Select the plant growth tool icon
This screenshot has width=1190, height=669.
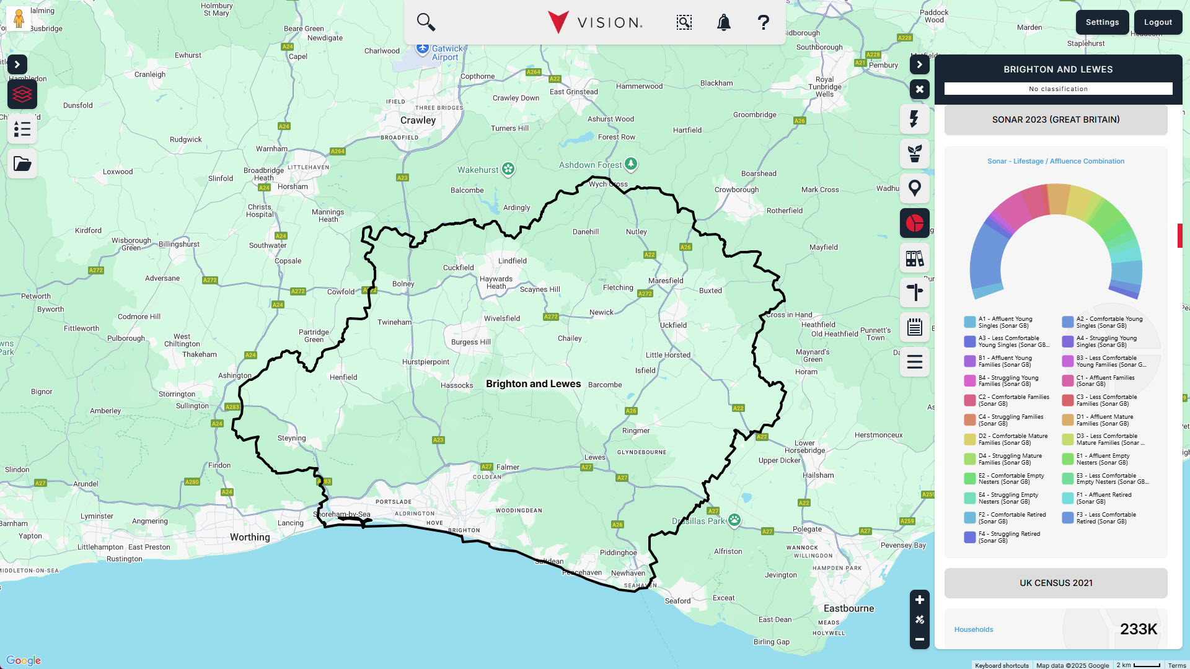click(914, 153)
